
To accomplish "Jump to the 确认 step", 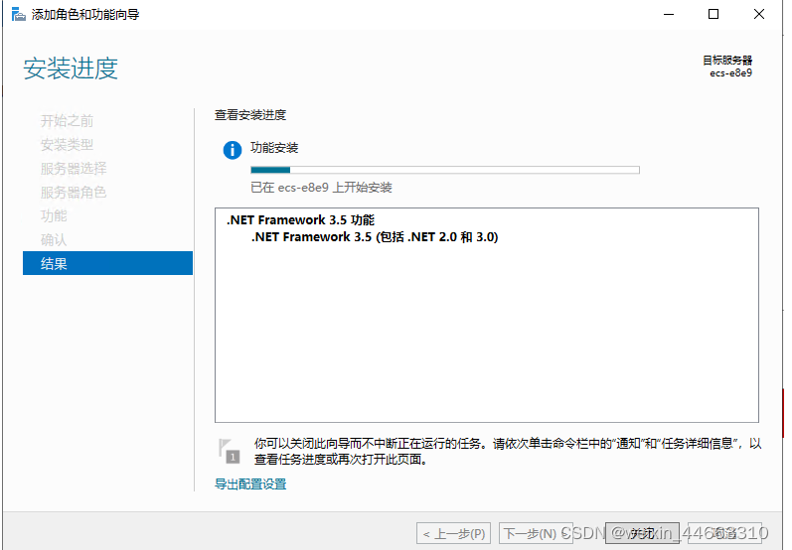I will coord(54,240).
